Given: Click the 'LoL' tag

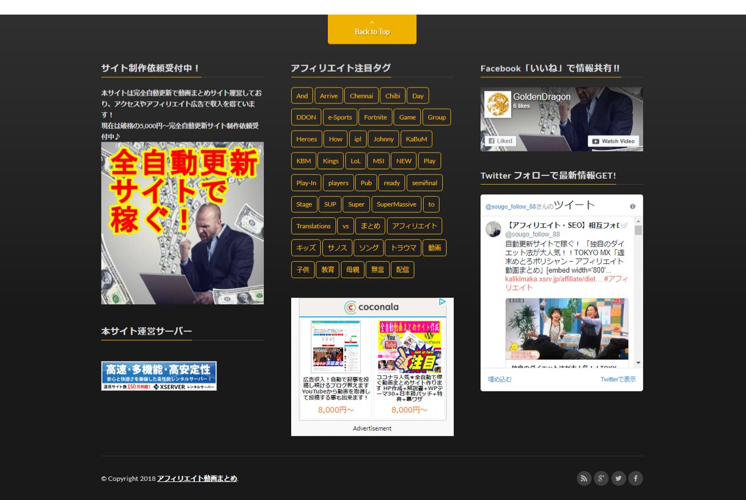Looking at the screenshot, I should (355, 161).
